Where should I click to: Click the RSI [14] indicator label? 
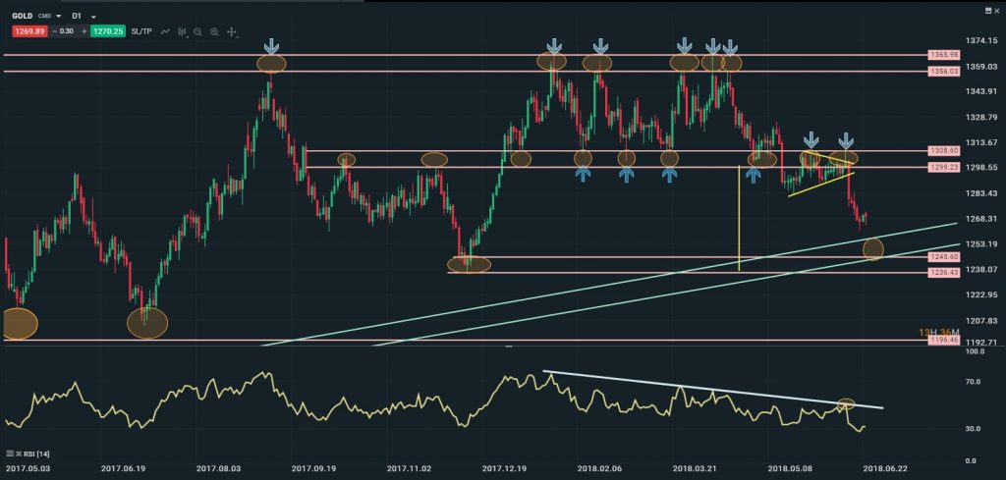point(36,453)
